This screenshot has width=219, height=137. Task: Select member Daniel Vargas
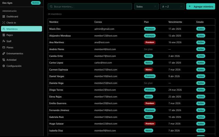pyautogui.click(x=57, y=76)
